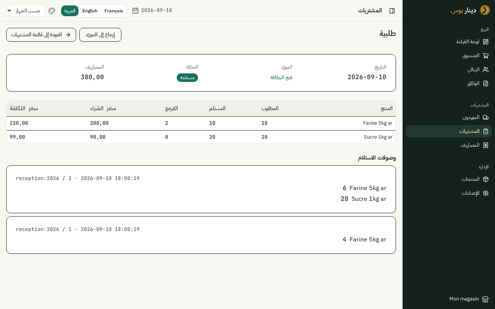Open the cash register cart icon
Image resolution: width=495 pixels, height=309 pixels.
coord(486,56)
